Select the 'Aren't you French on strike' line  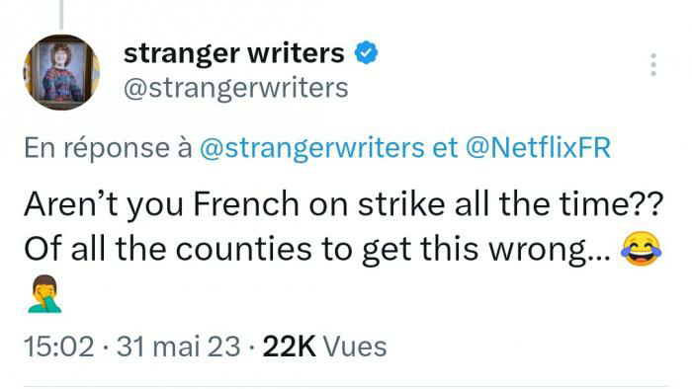click(x=343, y=204)
